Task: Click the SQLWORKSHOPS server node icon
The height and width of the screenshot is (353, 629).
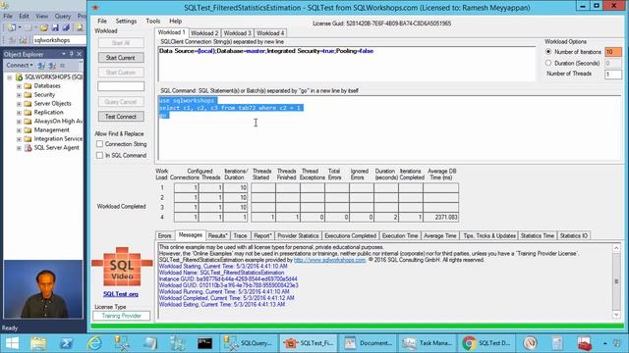Action: pos(19,76)
